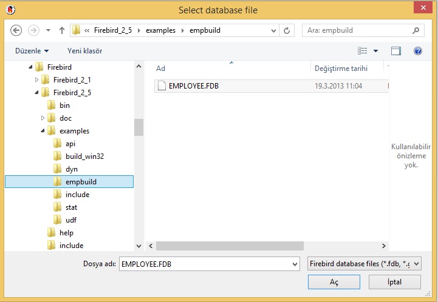438x302 pixels.
Task: Click the search magnifier icon
Action: point(416,30)
